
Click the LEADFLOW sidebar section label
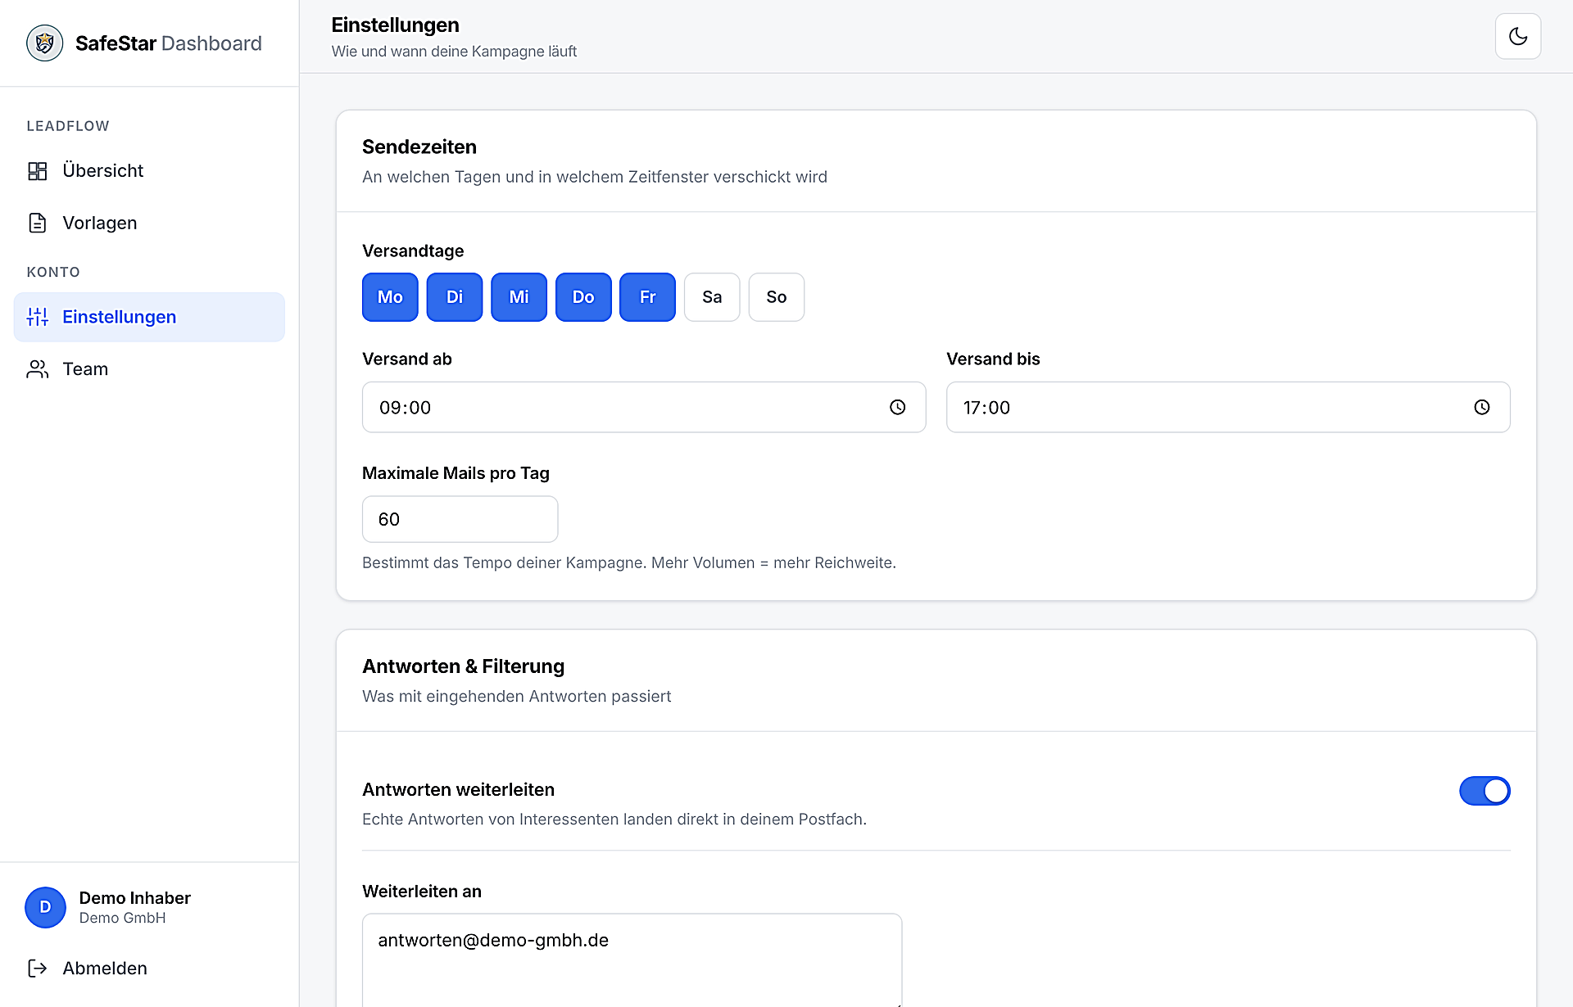coord(68,126)
